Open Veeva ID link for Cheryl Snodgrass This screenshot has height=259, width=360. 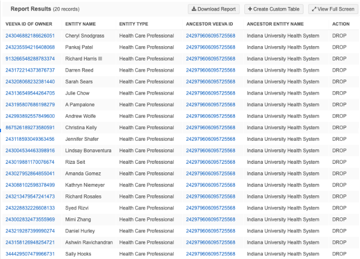tap(30, 36)
